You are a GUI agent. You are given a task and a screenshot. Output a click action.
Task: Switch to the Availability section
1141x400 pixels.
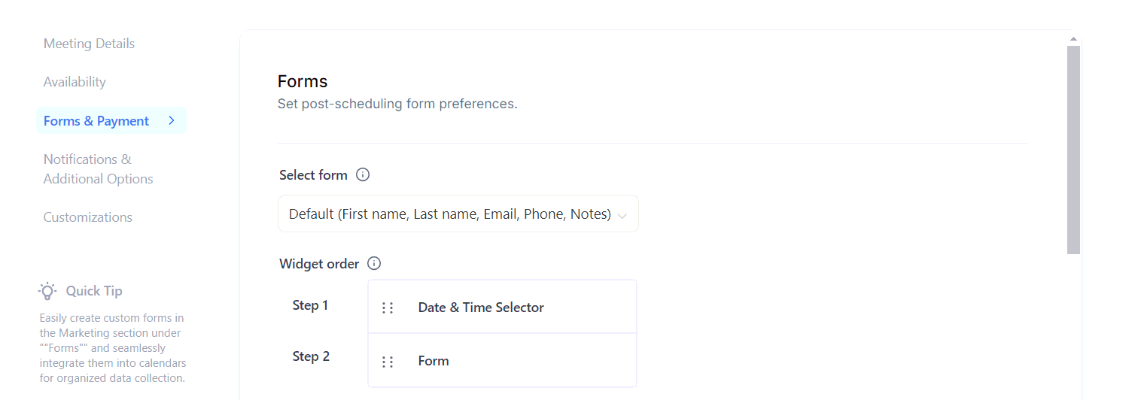[x=75, y=82]
